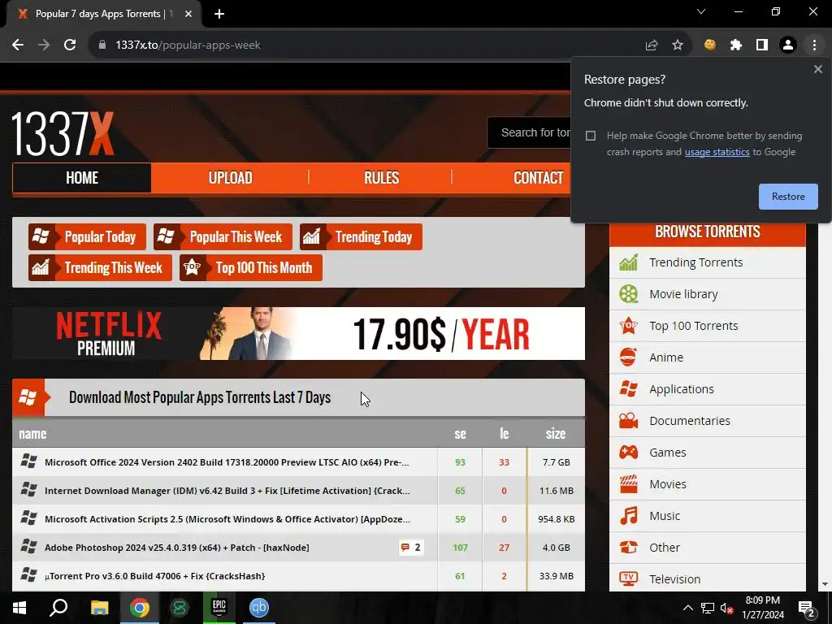The image size is (832, 624).
Task: Dismiss the Restore pages popup with X
Action: click(x=817, y=69)
